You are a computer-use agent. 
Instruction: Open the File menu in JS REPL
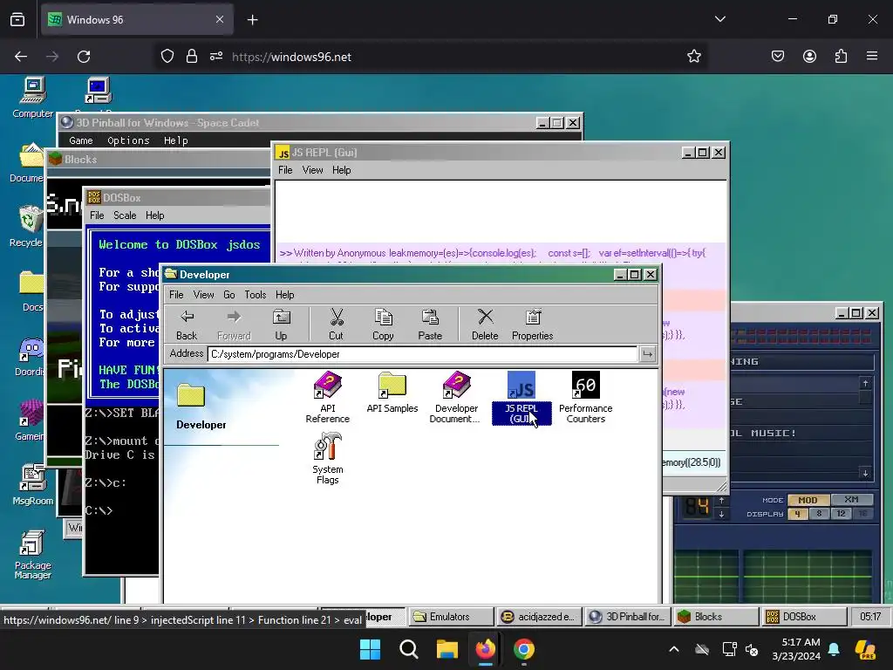click(x=285, y=170)
